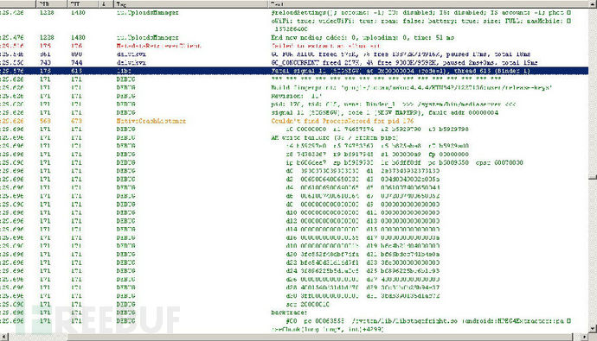
Task: Select the register row starting with 'r4'
Action: coord(294,146)
